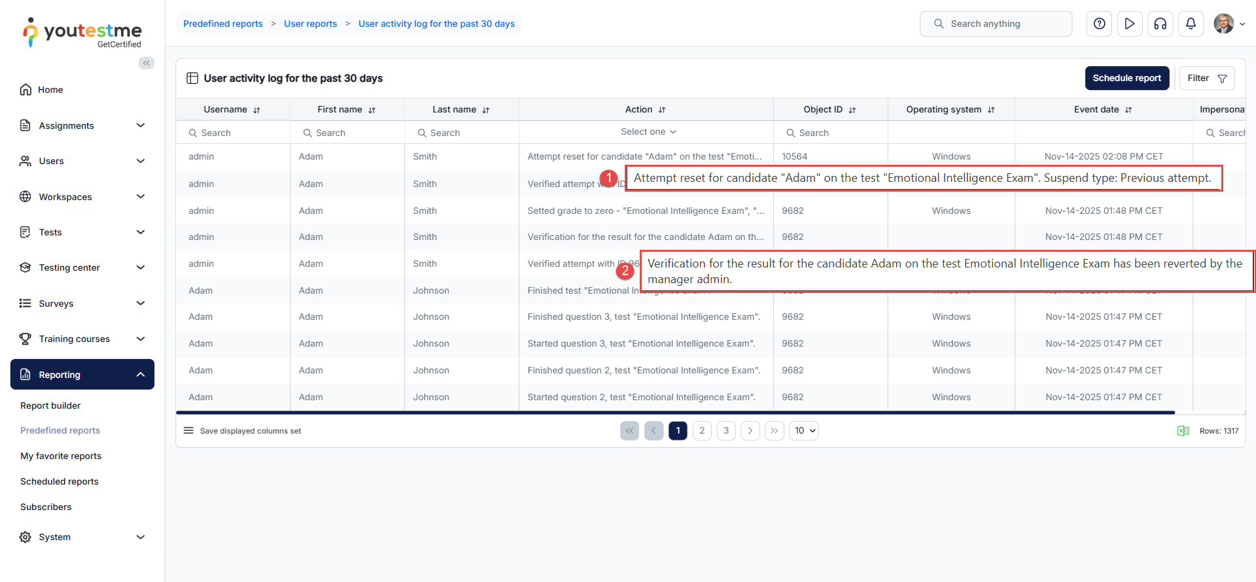Open the video tutorial play icon

tap(1130, 24)
